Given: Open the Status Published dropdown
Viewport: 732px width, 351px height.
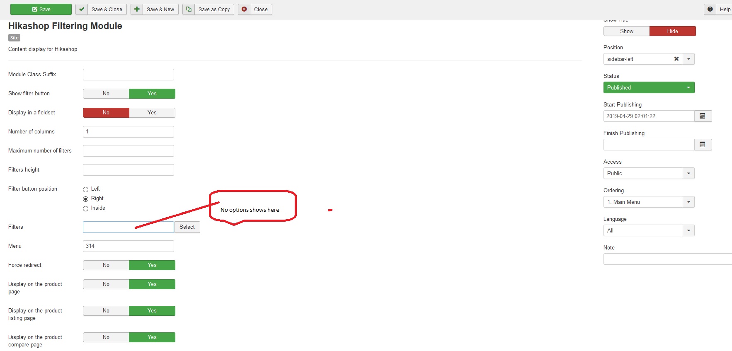Looking at the screenshot, I should coord(649,87).
